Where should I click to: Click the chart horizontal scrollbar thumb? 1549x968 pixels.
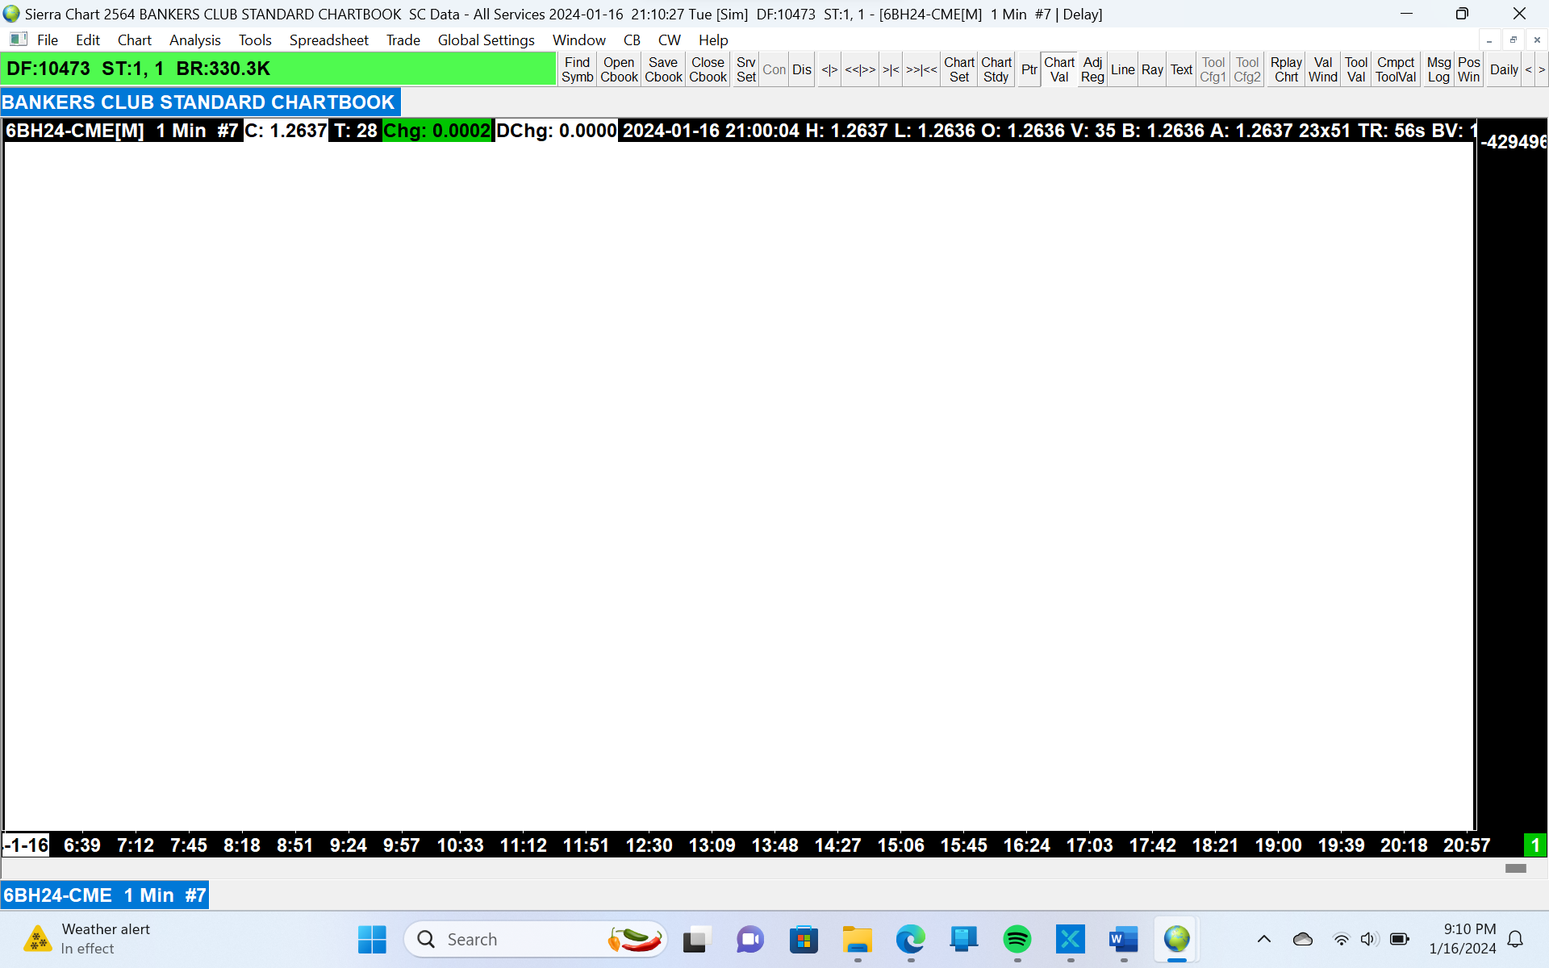1515,868
